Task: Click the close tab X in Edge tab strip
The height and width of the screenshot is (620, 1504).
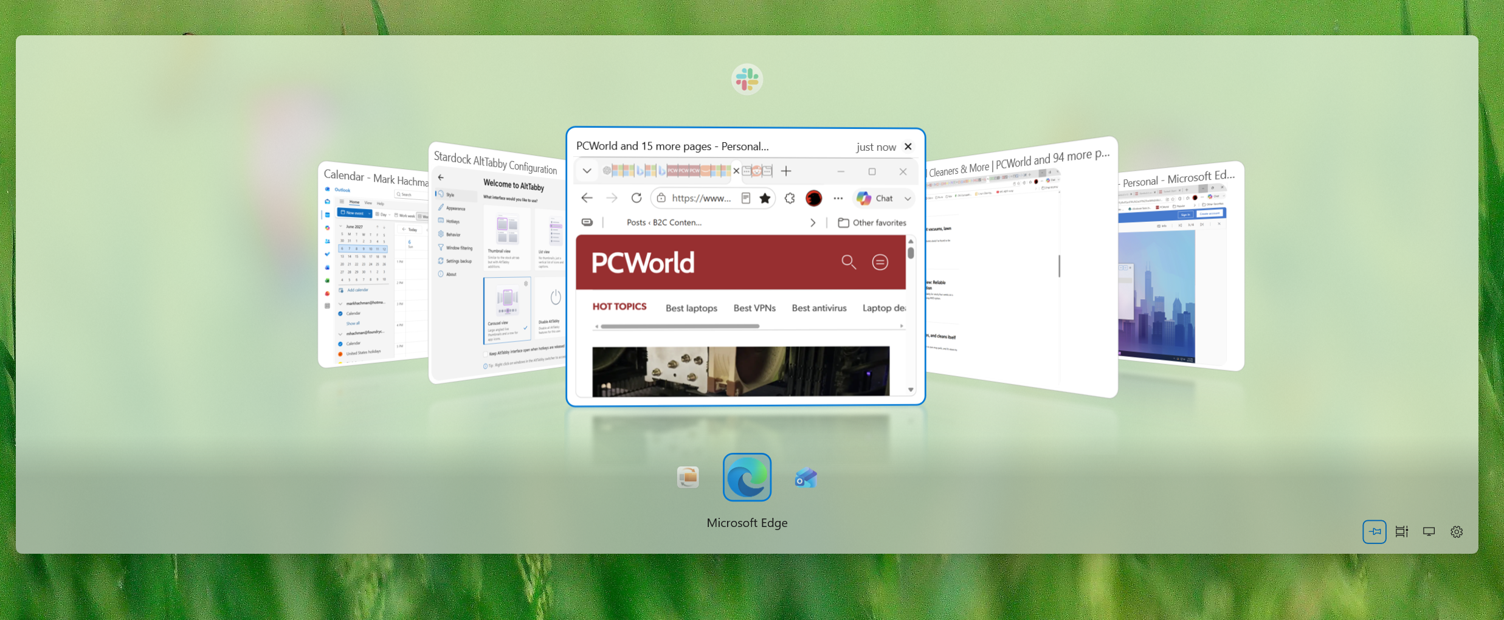Action: [736, 171]
